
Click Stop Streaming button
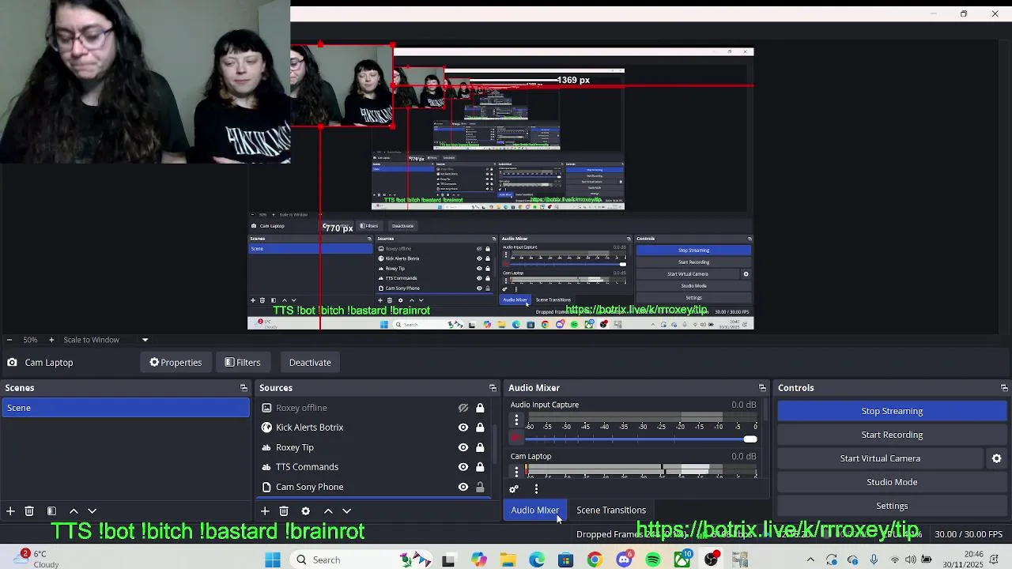[x=892, y=411]
